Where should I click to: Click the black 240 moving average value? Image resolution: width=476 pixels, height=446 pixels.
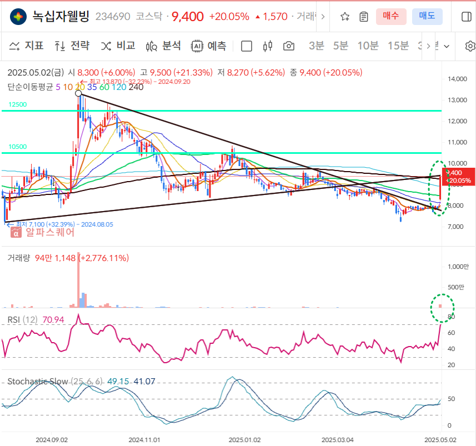pos(136,87)
